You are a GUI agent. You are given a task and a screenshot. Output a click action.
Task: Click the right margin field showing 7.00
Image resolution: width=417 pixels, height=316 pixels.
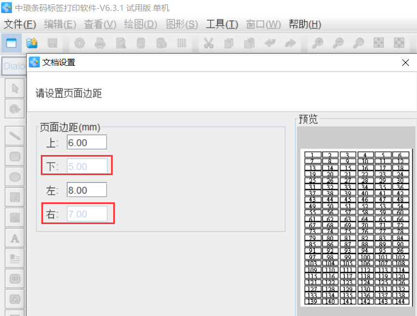pyautogui.click(x=87, y=214)
